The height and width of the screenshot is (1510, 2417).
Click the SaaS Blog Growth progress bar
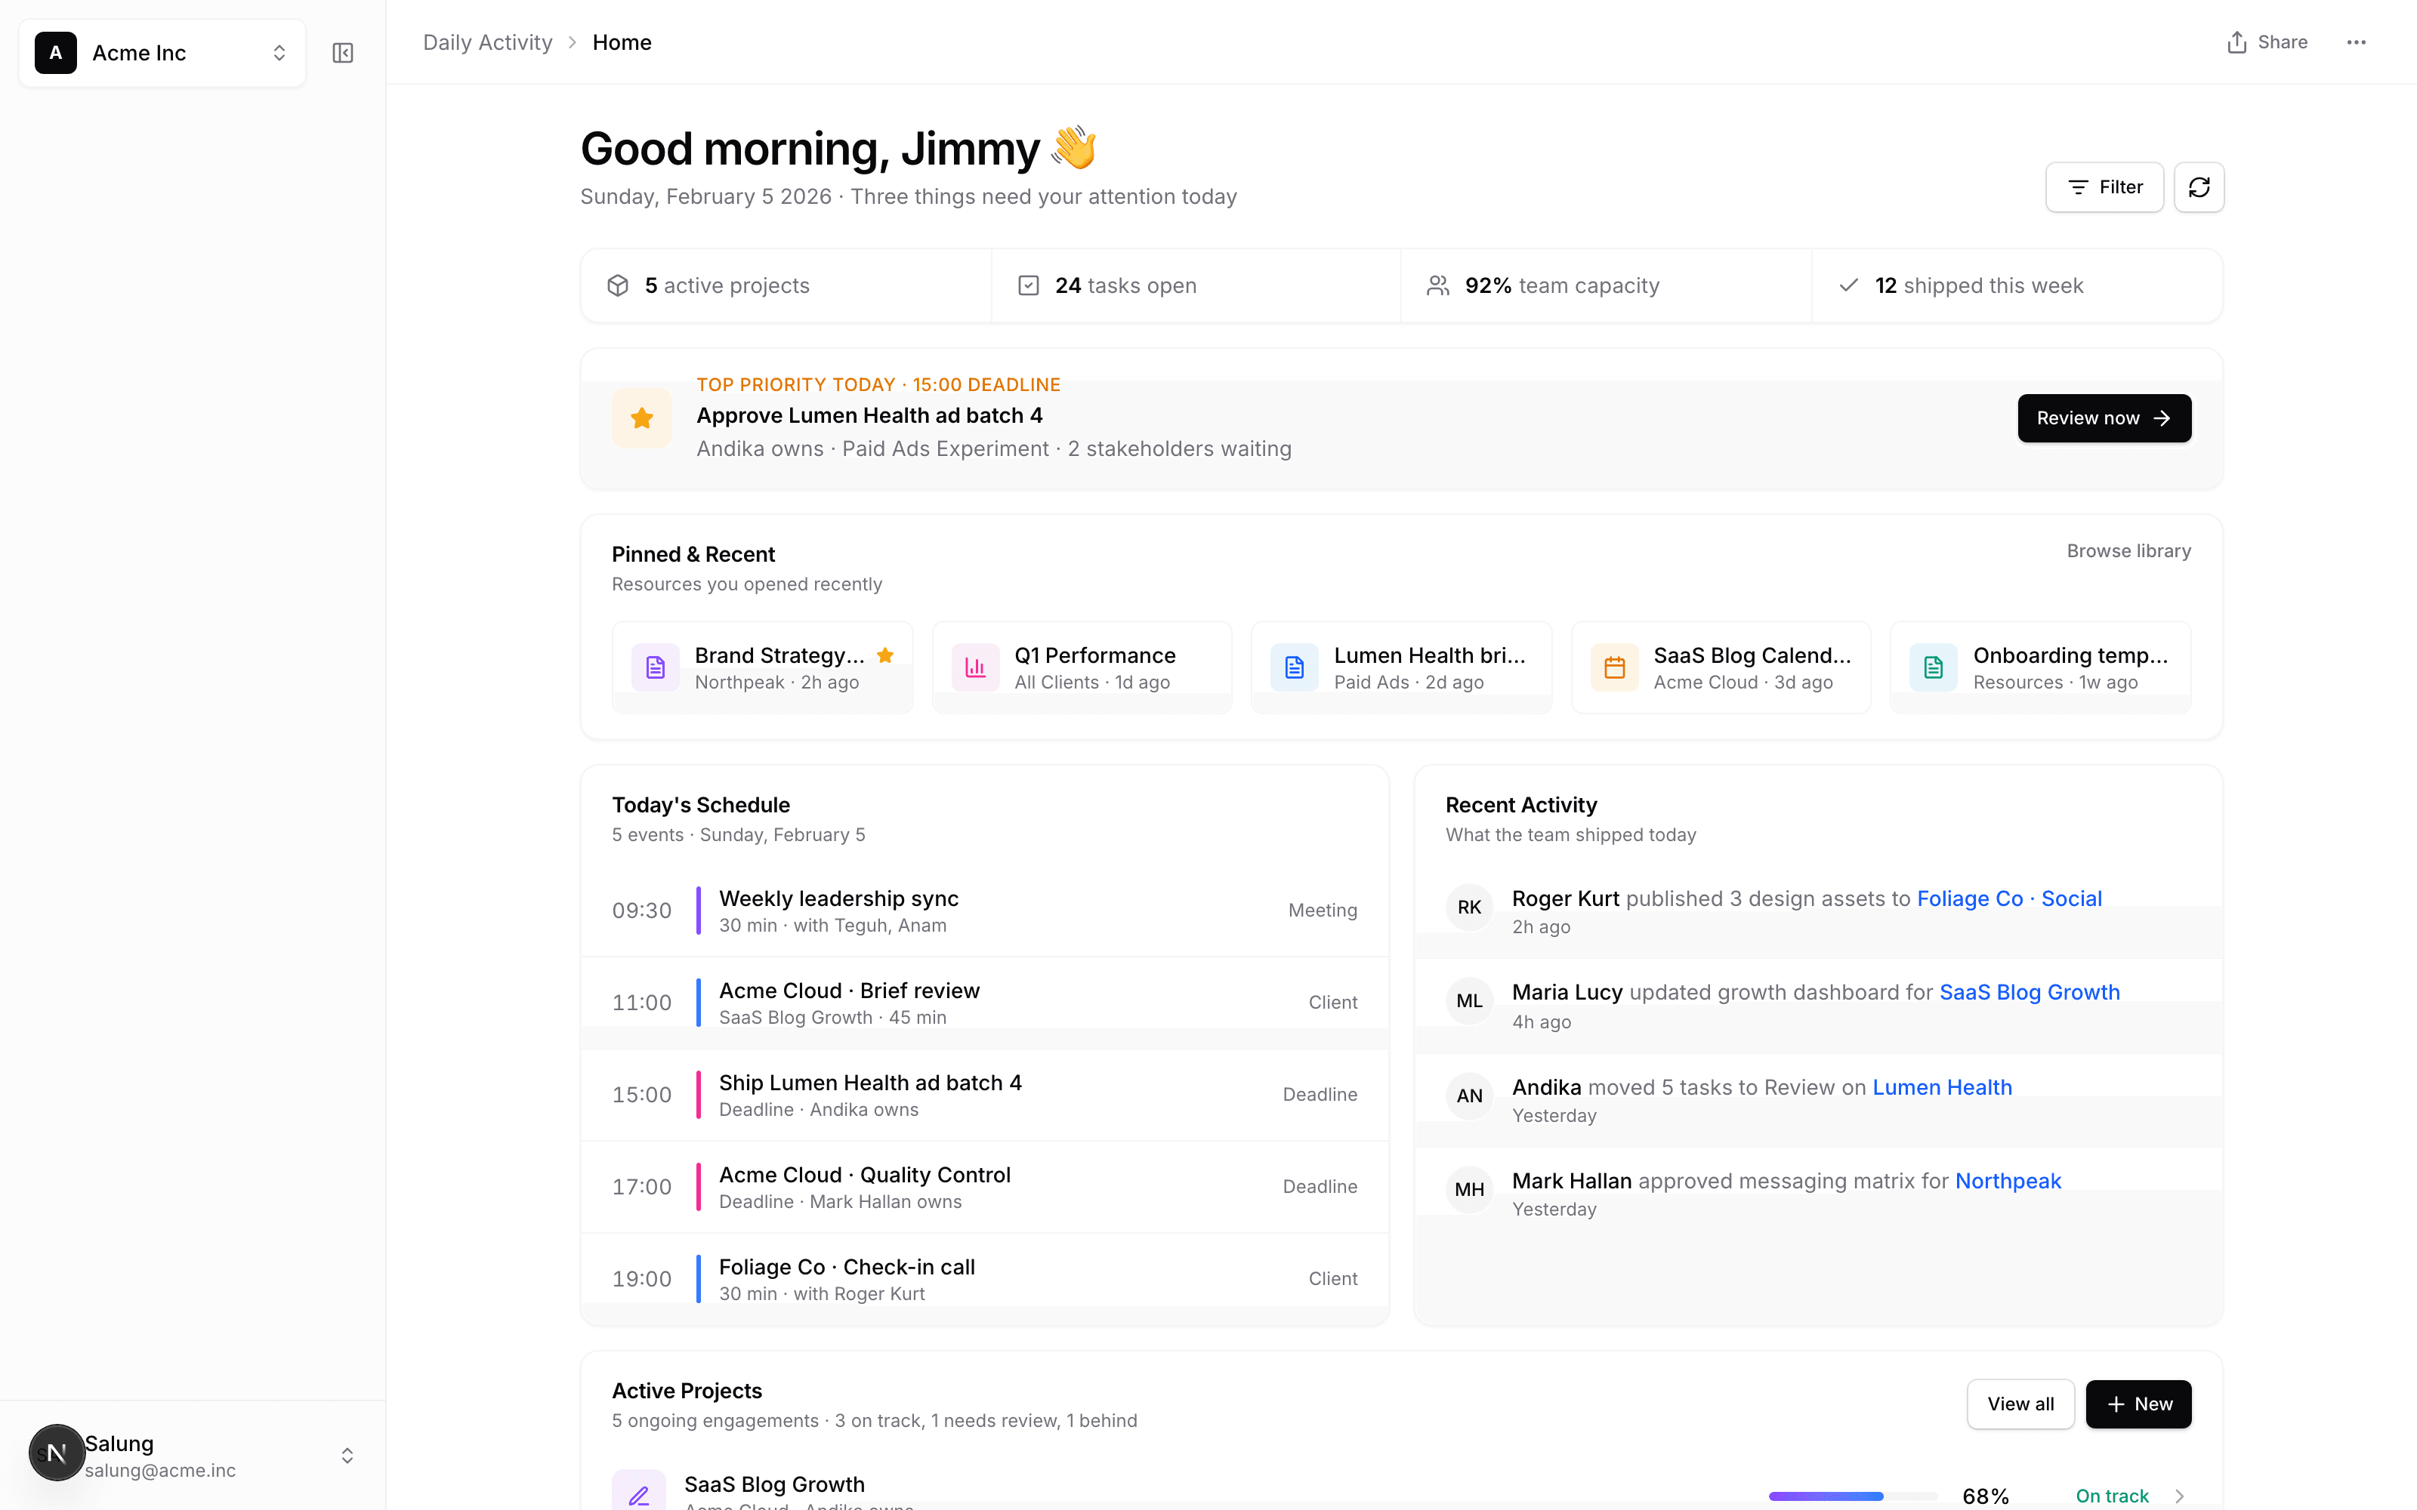(x=1853, y=1496)
